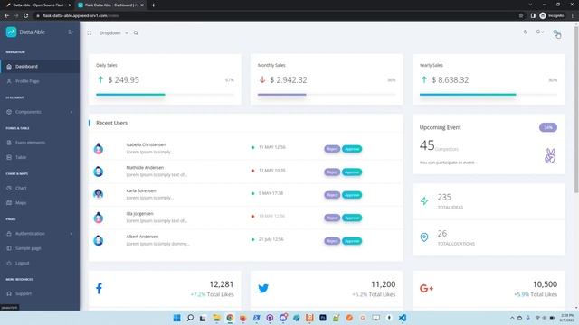This screenshot has height=325, width=579.
Task: Click the Yearly Sales up arrow icon
Action: 424,79
